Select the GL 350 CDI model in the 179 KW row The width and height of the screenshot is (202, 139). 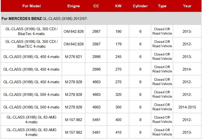[31, 44]
